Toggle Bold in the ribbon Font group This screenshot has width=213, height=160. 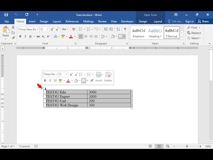pos(20,36)
